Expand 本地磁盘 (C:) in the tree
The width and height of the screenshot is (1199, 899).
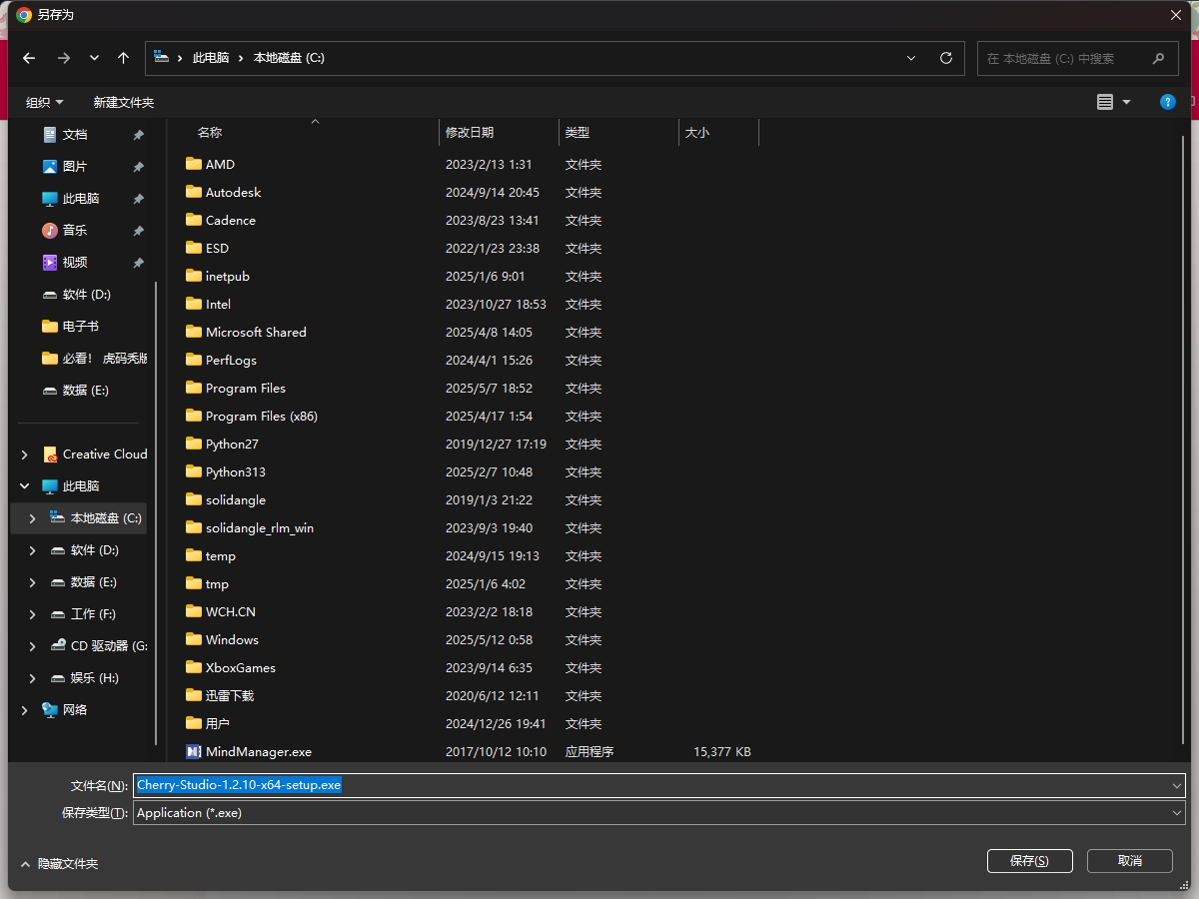[33, 518]
